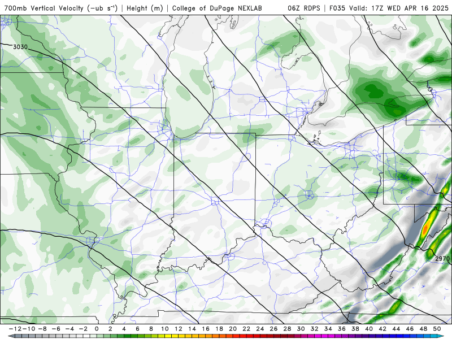The height and width of the screenshot is (339, 452).
Task: Click the '20' value on the color scale
Action: tap(233, 329)
